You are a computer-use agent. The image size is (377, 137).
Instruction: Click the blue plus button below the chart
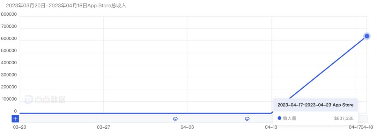[15, 119]
